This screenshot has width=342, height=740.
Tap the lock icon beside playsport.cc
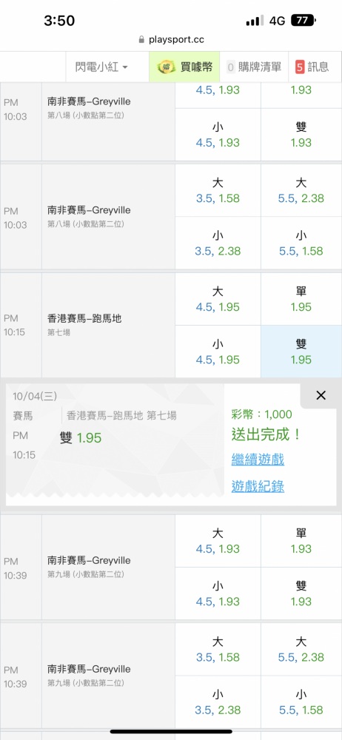141,40
